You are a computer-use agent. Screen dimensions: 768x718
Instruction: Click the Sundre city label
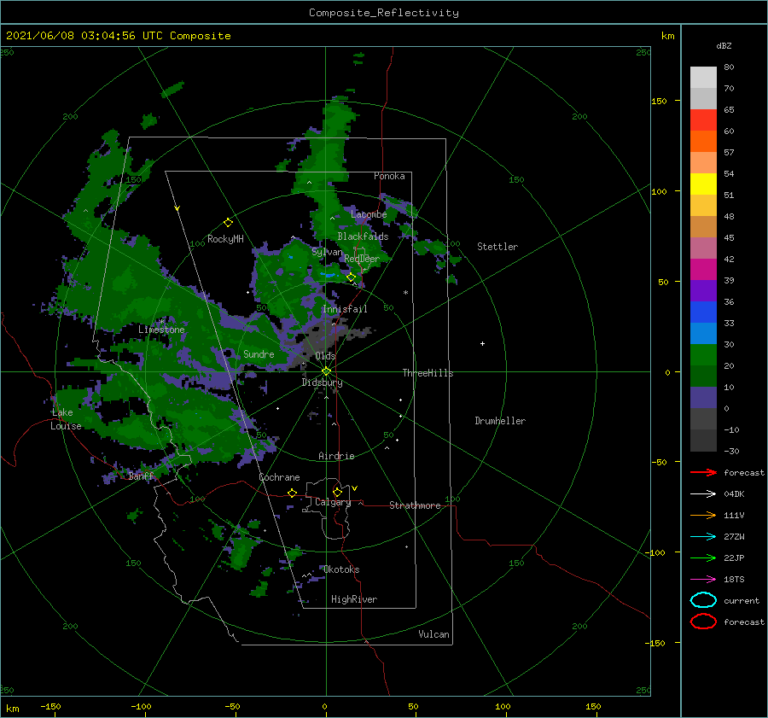coord(259,353)
